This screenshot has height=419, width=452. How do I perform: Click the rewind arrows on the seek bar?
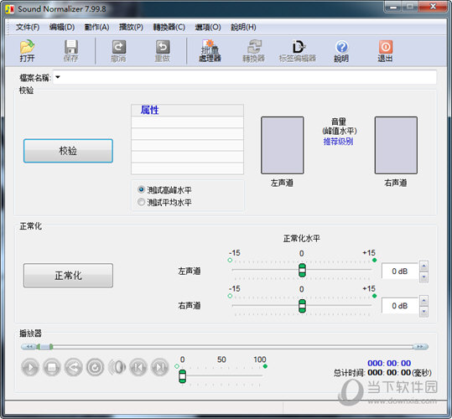coord(29,346)
